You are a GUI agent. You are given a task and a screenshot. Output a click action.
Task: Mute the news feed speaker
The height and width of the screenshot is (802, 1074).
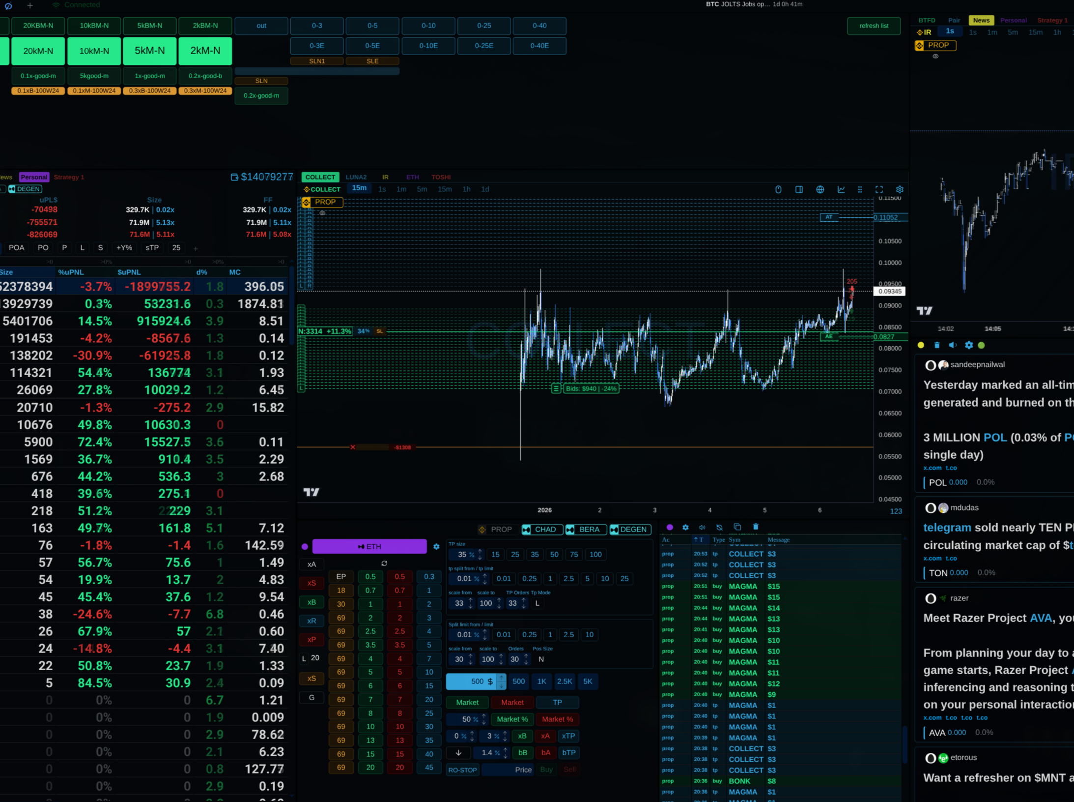[953, 345]
